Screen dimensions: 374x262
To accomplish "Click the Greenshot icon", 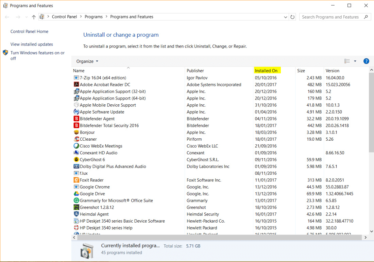I will point(76,207).
